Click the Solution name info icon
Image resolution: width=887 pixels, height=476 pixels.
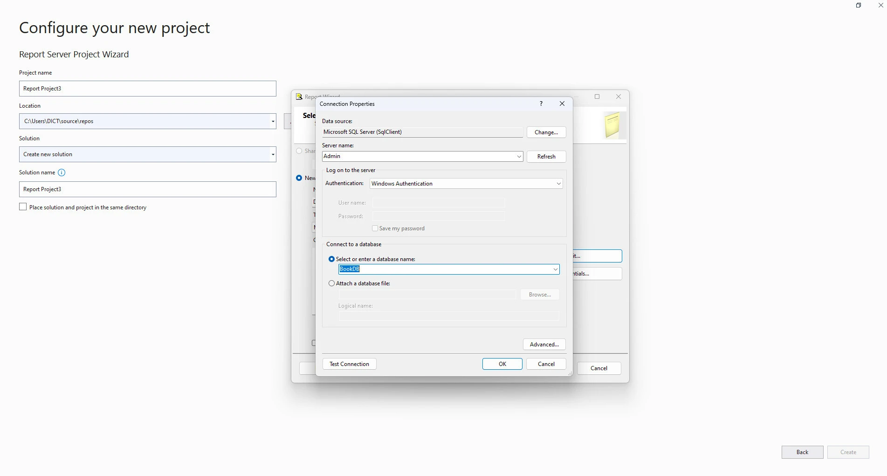(62, 172)
